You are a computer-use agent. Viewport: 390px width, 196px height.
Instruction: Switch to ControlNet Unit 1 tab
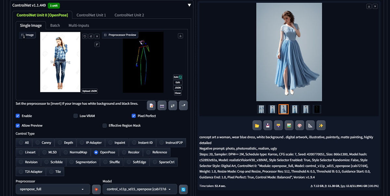pos(91,15)
